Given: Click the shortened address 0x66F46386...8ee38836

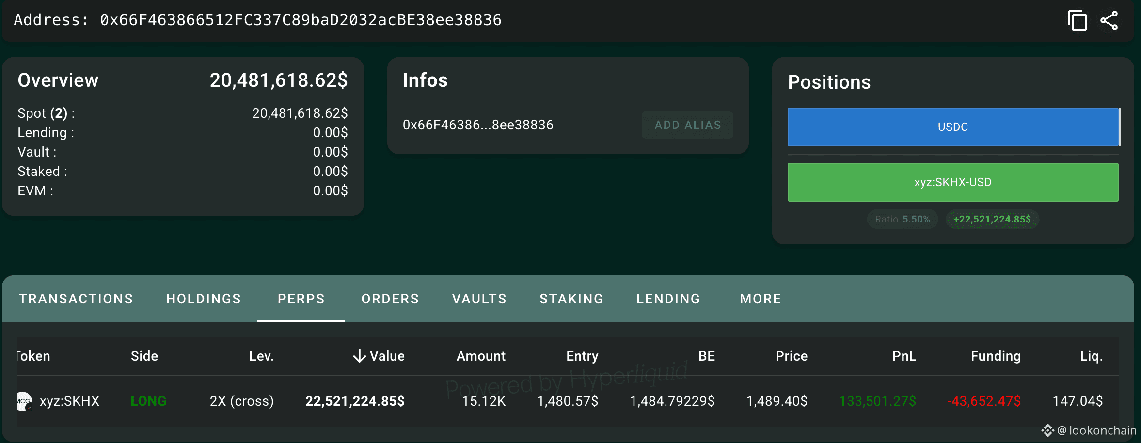Looking at the screenshot, I should pyautogui.click(x=478, y=125).
